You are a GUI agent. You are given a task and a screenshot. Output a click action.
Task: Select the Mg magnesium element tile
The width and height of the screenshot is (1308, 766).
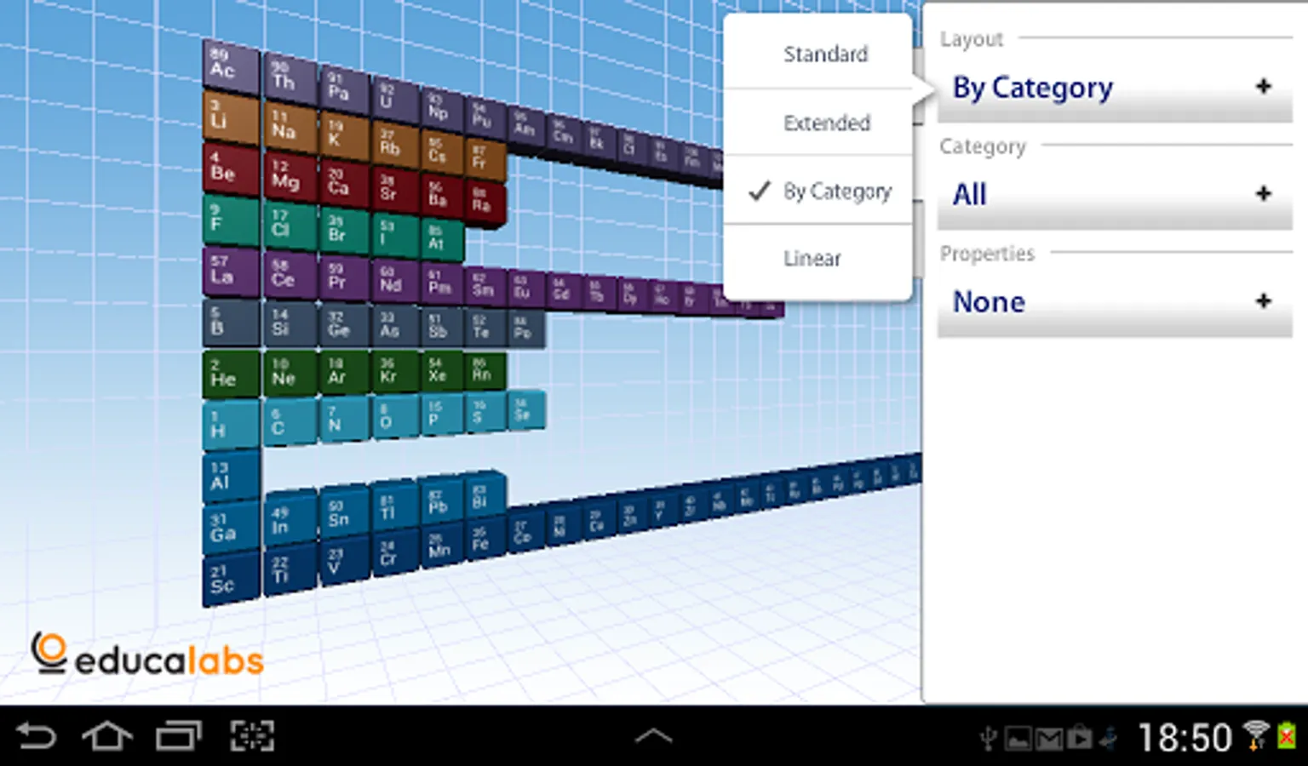pyautogui.click(x=290, y=177)
